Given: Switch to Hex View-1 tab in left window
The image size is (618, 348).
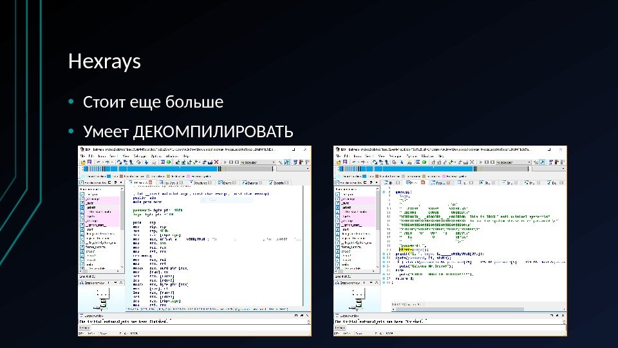Looking at the screenshot, I should pos(171,182).
